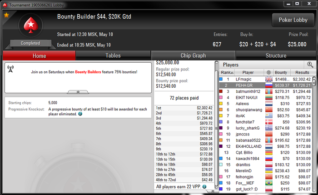Click LFmagic's blue color label square

221,79
